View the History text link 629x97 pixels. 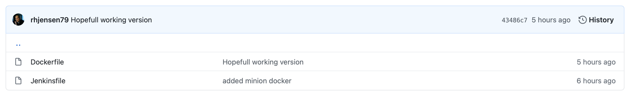click(601, 20)
